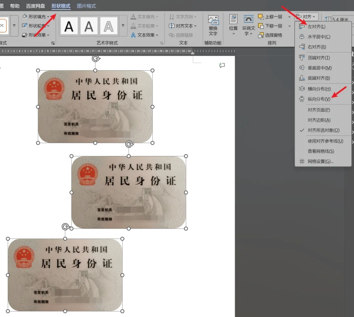Open 文本效果 dropdown
This screenshot has height=317, width=354.
click(145, 35)
